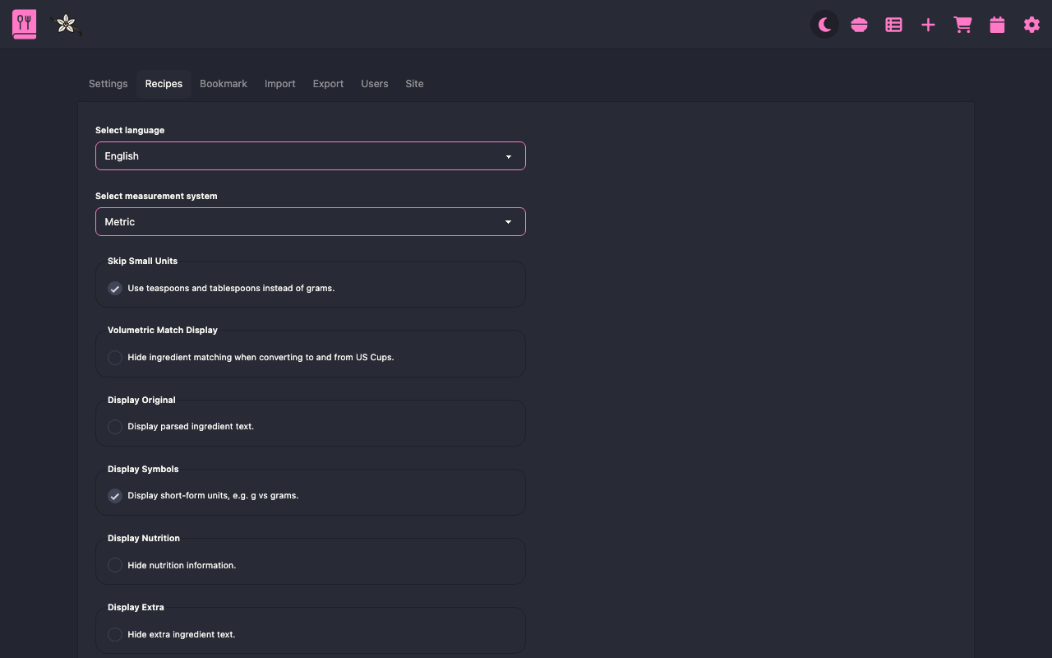Open the settings gear icon
Image resolution: width=1052 pixels, height=658 pixels.
pos(1031,25)
